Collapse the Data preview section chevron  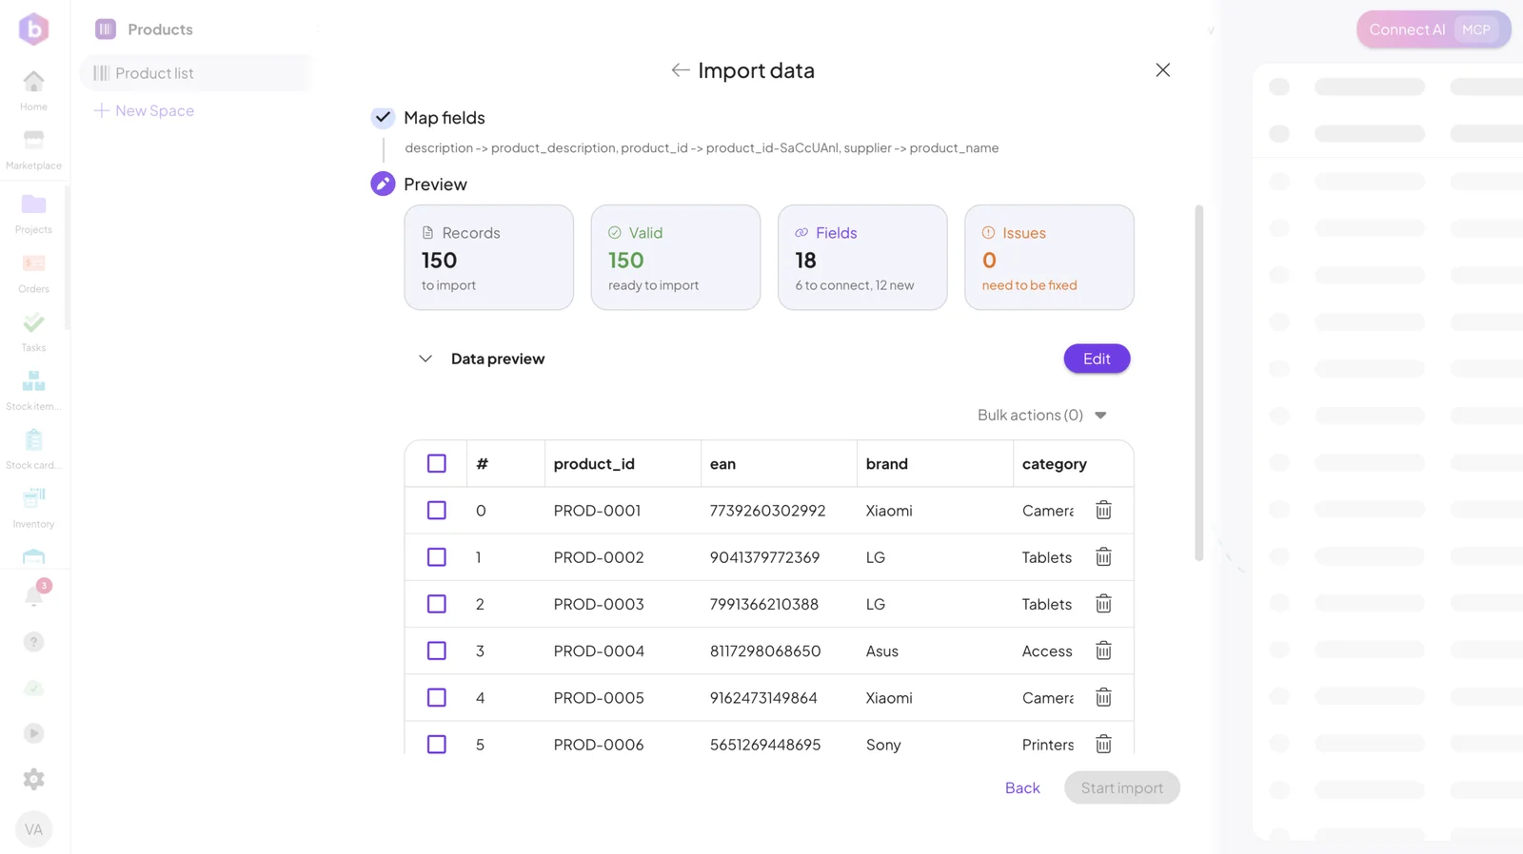[425, 359]
